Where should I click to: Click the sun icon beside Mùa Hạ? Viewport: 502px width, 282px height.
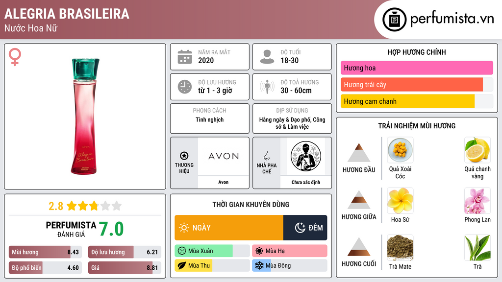259,251
